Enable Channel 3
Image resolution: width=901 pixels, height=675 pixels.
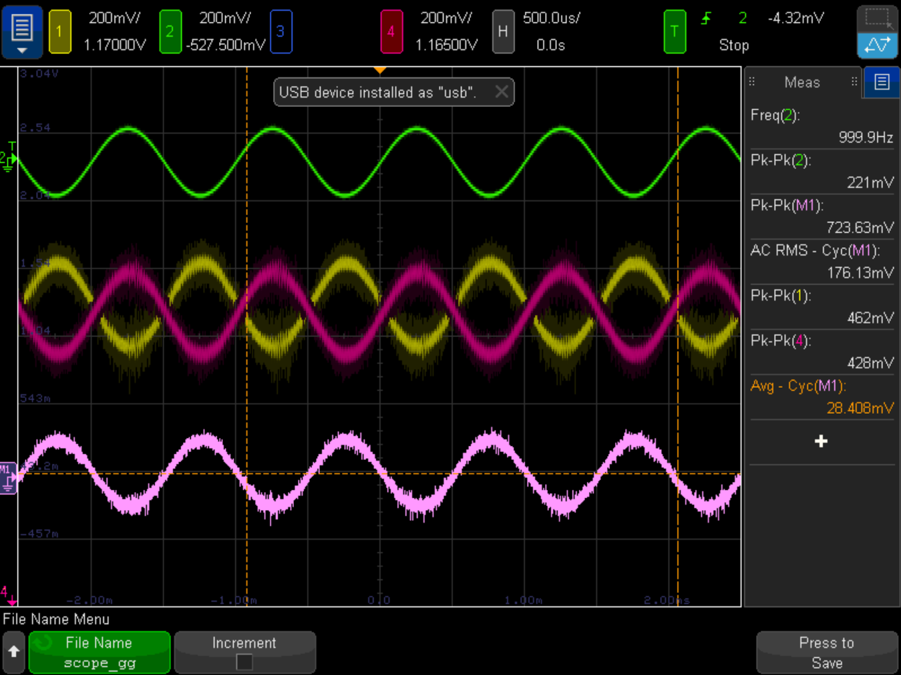click(x=282, y=31)
